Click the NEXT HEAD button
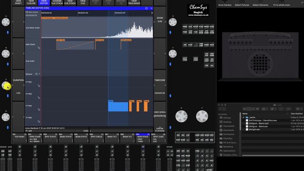 (185, 59)
